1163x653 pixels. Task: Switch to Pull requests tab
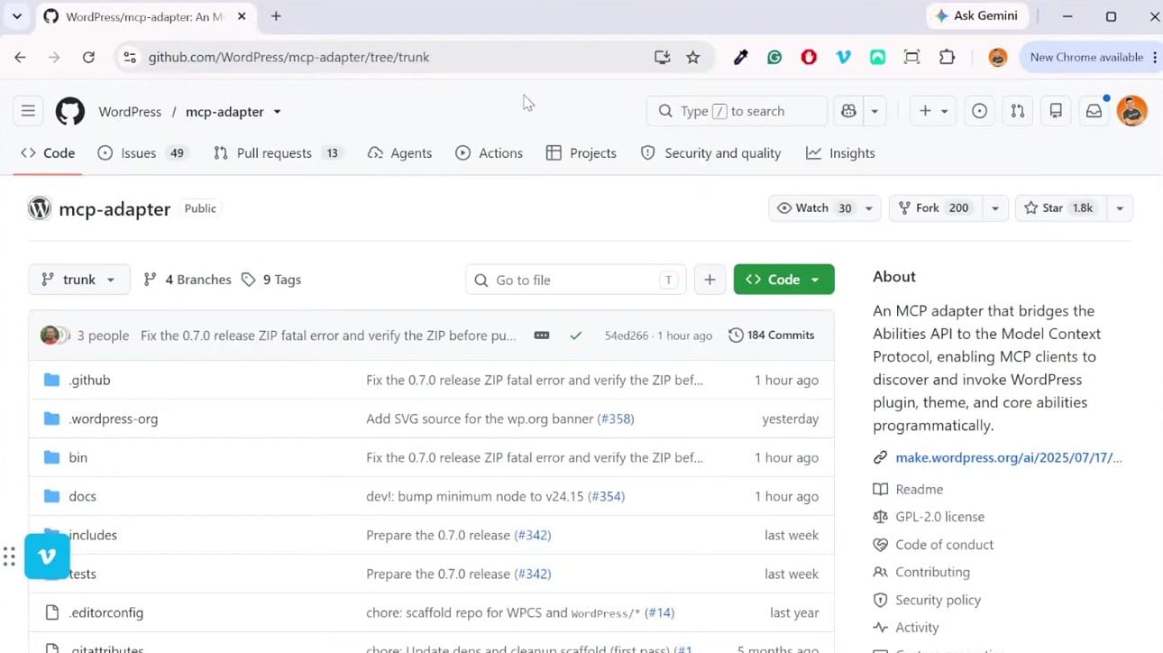[277, 153]
